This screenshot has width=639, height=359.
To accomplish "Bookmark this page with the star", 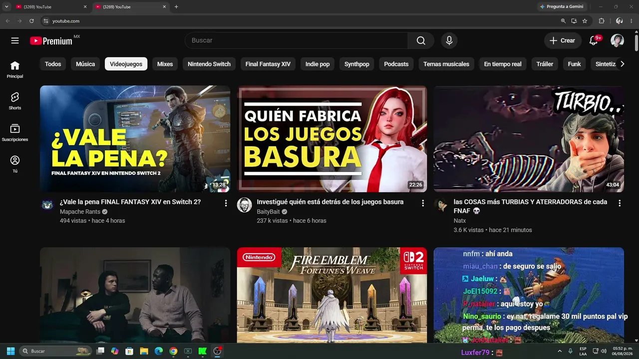I will tap(585, 21).
